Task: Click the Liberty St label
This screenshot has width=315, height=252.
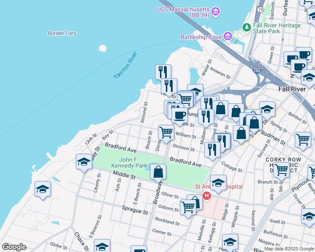Action: [97, 183]
